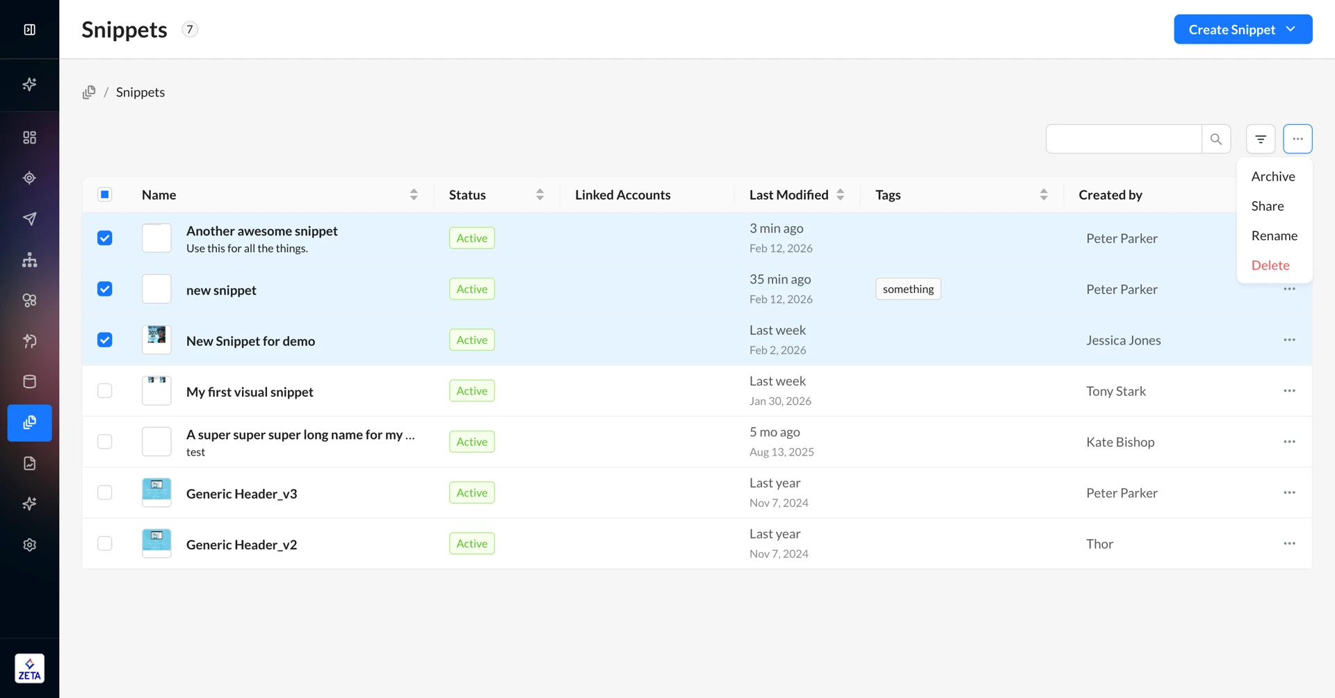The width and height of the screenshot is (1335, 698).
Task: Open 'My first visual snippet' link
Action: (x=250, y=392)
